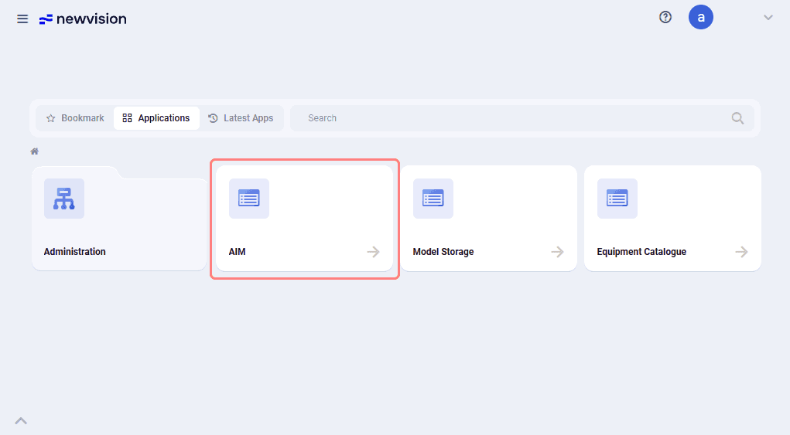The height and width of the screenshot is (435, 790).
Task: Click the AIM application icon
Action: pos(249,199)
